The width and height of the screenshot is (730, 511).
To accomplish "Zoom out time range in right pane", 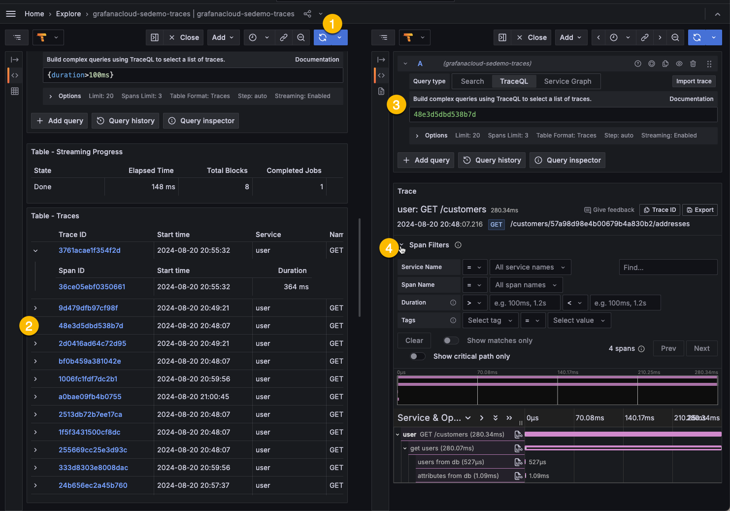I will (x=675, y=37).
